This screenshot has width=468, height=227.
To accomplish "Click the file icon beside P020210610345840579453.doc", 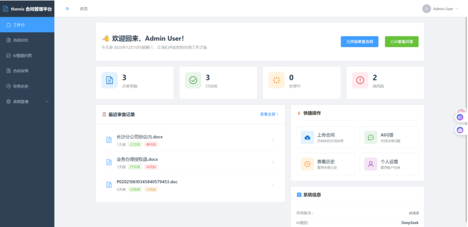I will [109, 185].
